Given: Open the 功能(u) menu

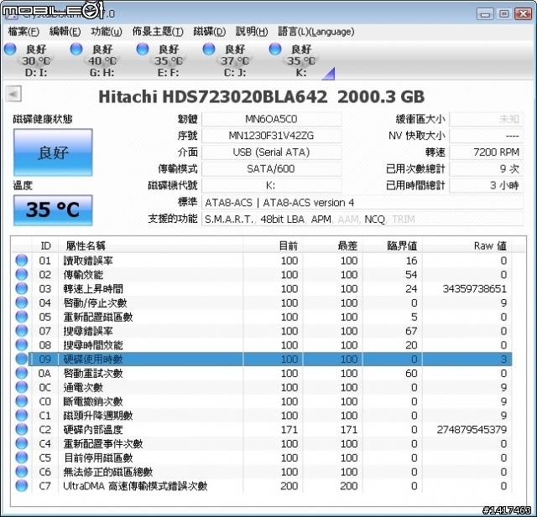Looking at the screenshot, I should [x=107, y=32].
